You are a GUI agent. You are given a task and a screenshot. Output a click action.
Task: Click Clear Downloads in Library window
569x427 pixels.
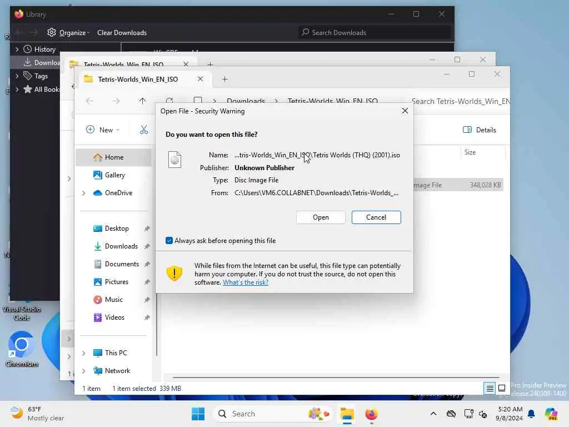122,33
